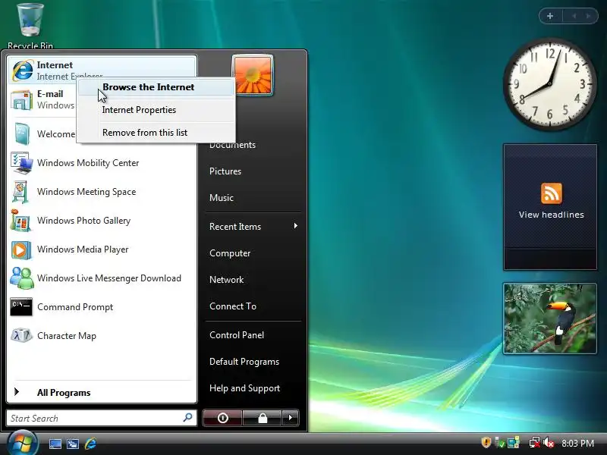607x455 pixels.
Task: Click the Windows Mobility Center icon
Action: coord(22,163)
